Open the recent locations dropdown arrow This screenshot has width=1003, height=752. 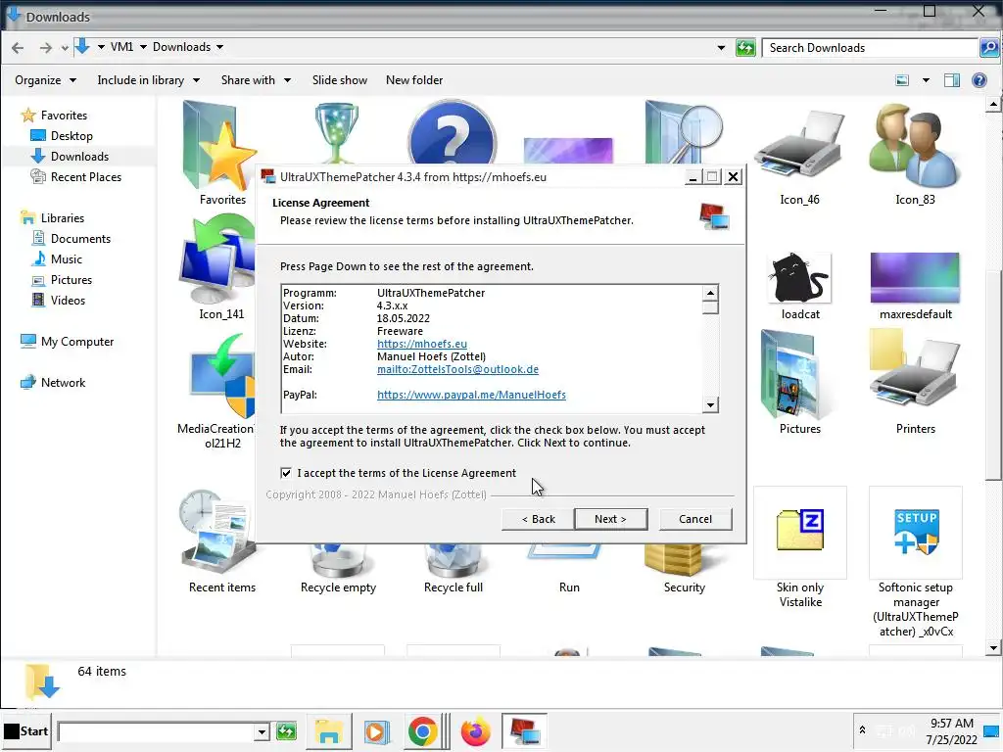click(x=65, y=48)
